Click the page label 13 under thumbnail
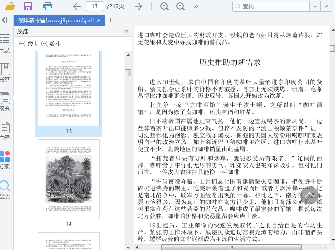This screenshot has height=250, width=335. point(69,132)
